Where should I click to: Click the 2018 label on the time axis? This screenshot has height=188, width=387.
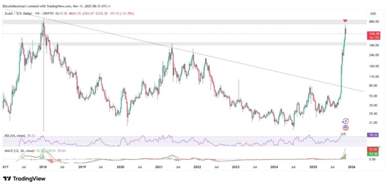click(x=44, y=168)
